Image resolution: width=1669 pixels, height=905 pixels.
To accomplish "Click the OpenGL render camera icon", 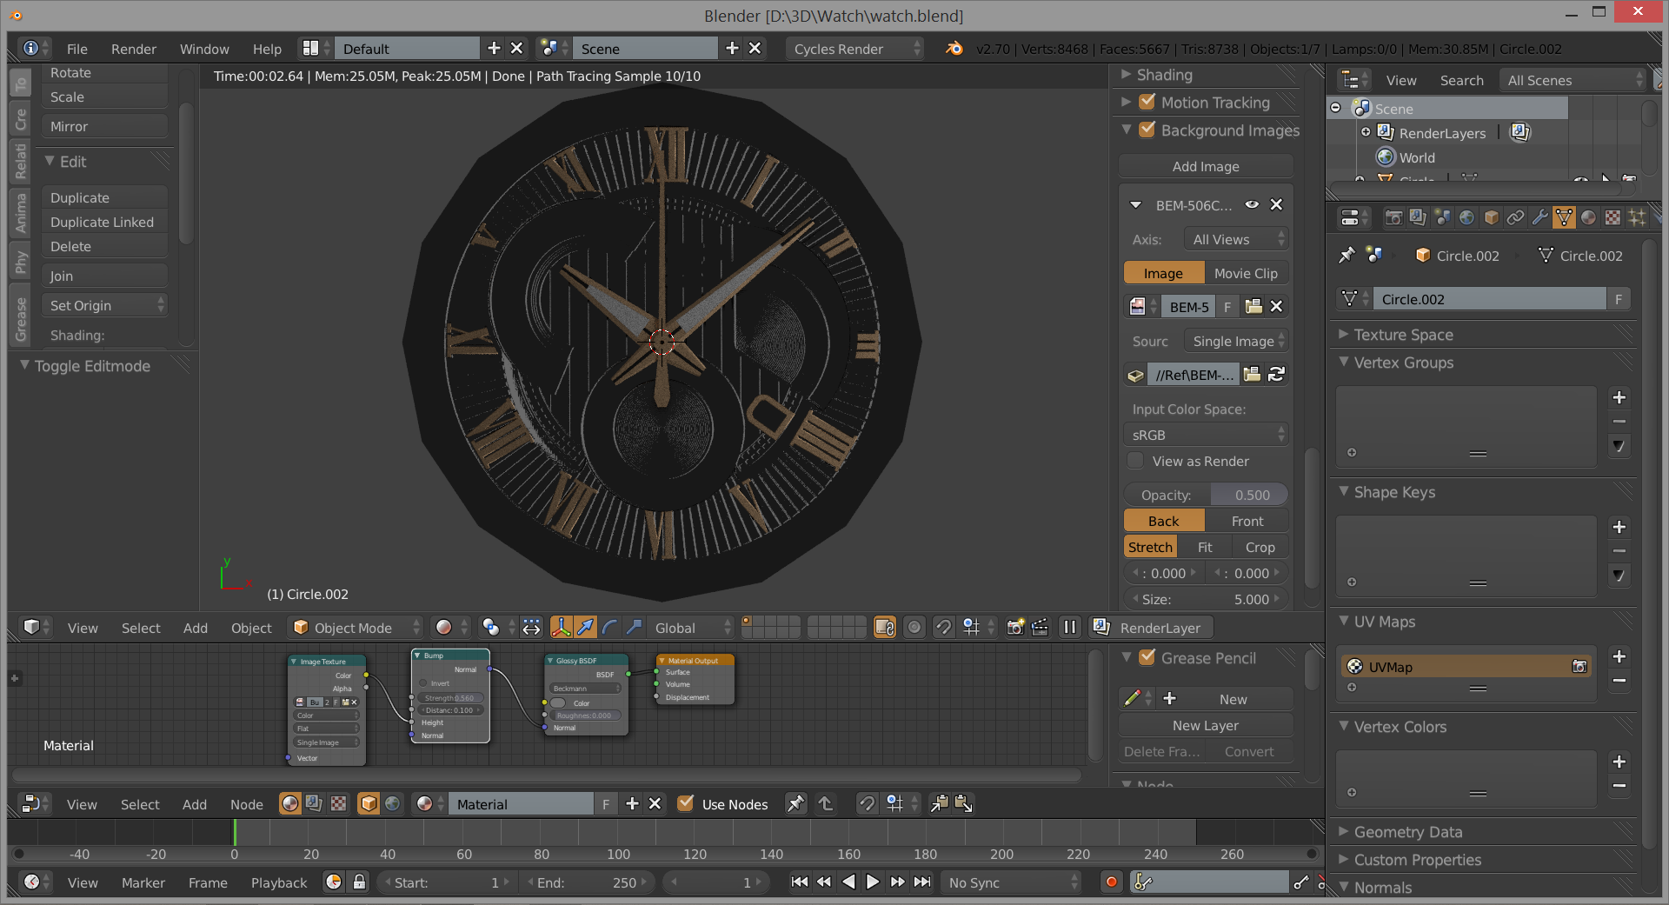I will pyautogui.click(x=1014, y=628).
